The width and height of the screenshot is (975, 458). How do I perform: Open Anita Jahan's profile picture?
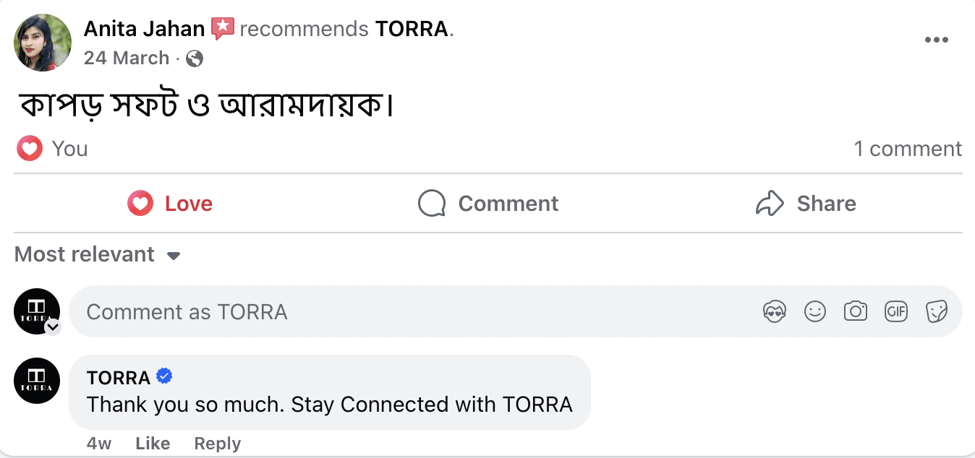coord(42,42)
